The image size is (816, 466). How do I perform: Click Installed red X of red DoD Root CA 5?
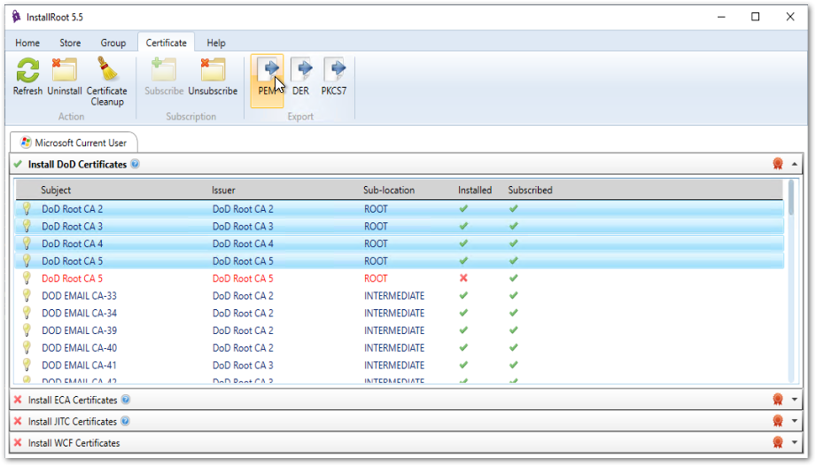(463, 278)
